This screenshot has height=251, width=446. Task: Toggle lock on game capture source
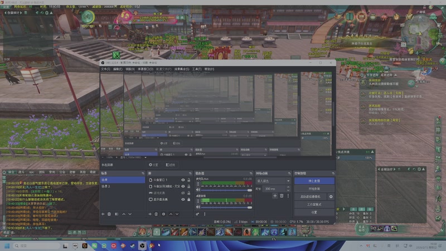(x=188, y=193)
